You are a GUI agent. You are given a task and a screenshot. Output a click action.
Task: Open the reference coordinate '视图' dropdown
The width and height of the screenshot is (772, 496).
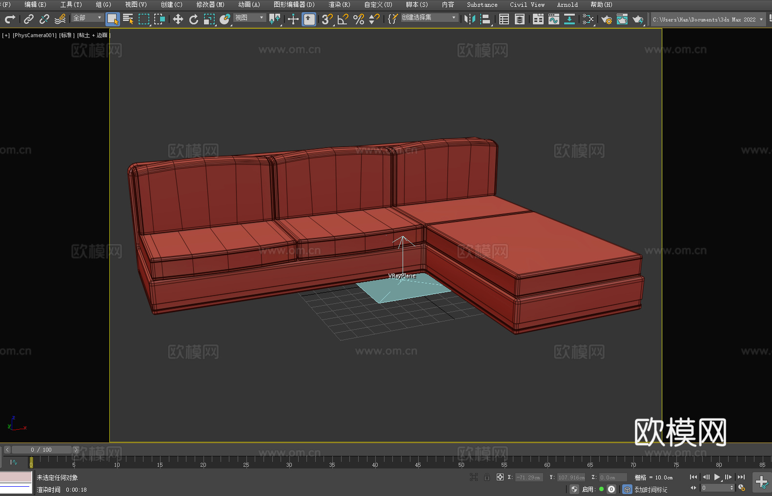point(249,18)
